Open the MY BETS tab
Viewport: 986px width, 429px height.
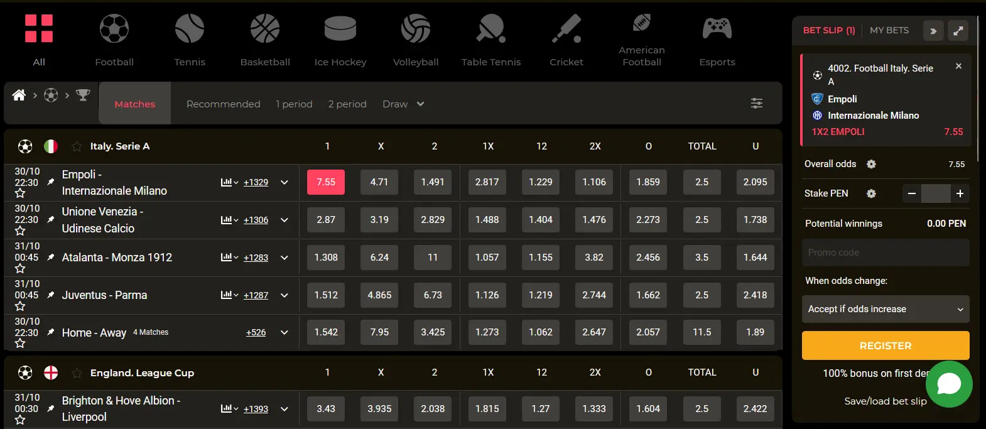889,30
